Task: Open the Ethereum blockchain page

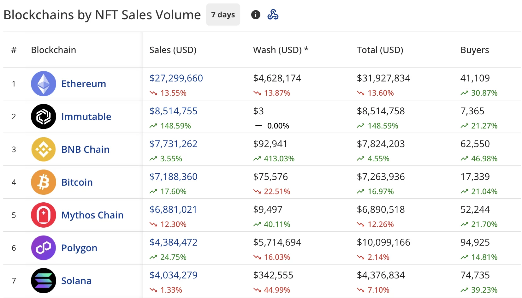Action: click(x=83, y=84)
